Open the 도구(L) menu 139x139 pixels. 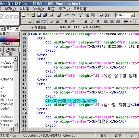coord(64,9)
